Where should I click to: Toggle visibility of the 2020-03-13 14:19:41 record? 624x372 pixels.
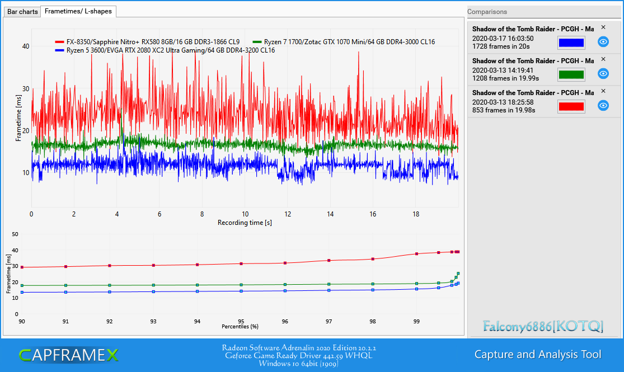603,74
